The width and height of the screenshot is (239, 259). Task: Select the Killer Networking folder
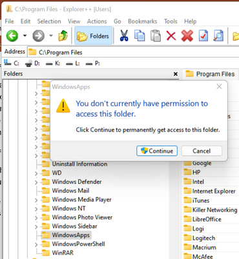(211, 210)
